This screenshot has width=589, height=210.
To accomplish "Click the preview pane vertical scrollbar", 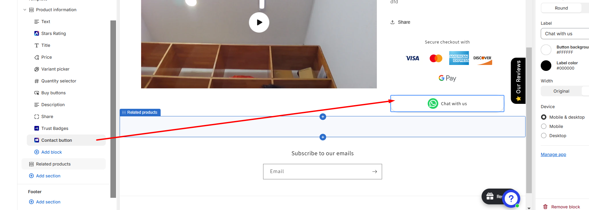I will (529, 120).
